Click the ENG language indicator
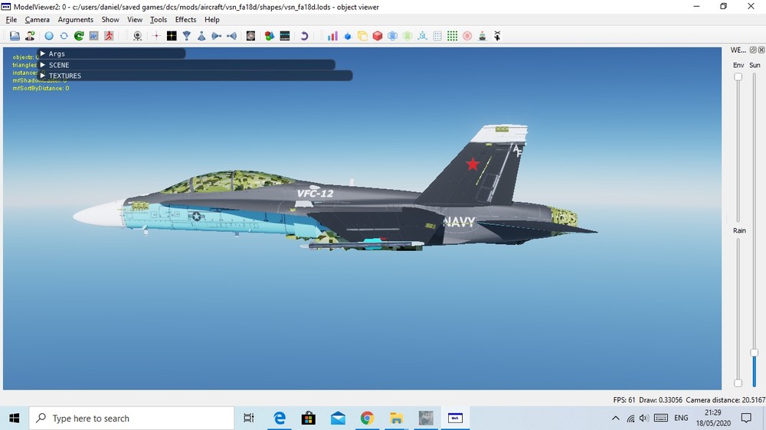Viewport: 766px width, 430px height. (x=681, y=419)
